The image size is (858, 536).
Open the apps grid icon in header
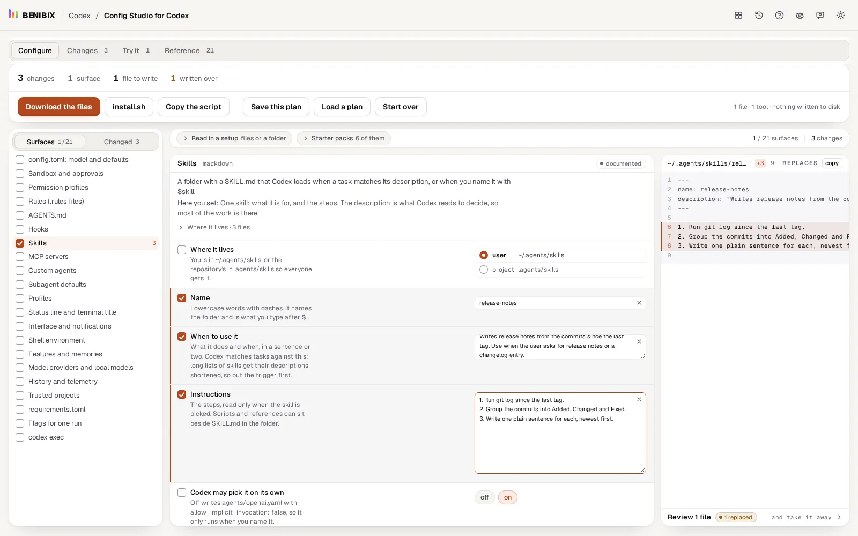[x=738, y=16]
